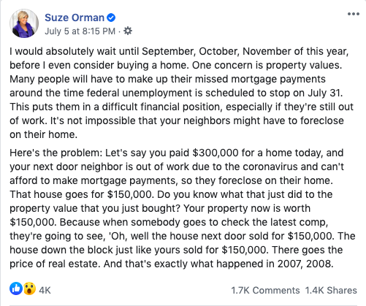
Task: Click the blue Like reaction icon
Action: click(x=16, y=288)
